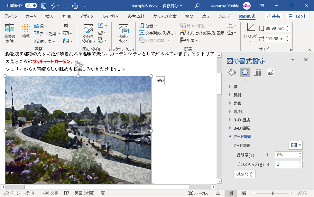Open Size dialog launcher in サイズ group
The height and width of the screenshot is (197, 314).
(x=290, y=49)
